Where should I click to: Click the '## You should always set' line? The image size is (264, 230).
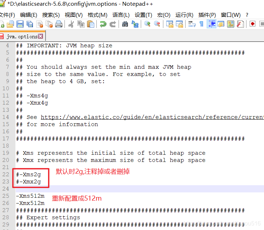(104, 67)
